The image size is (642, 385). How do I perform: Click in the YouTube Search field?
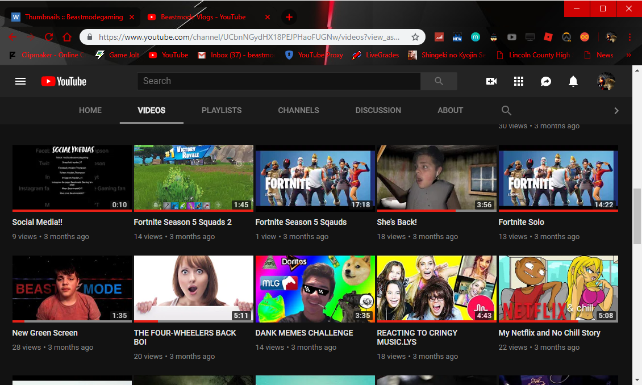pyautogui.click(x=279, y=81)
